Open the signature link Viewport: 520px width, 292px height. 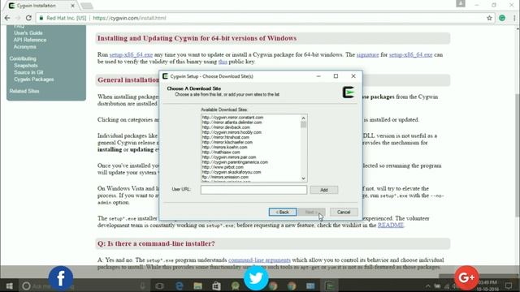click(x=367, y=54)
